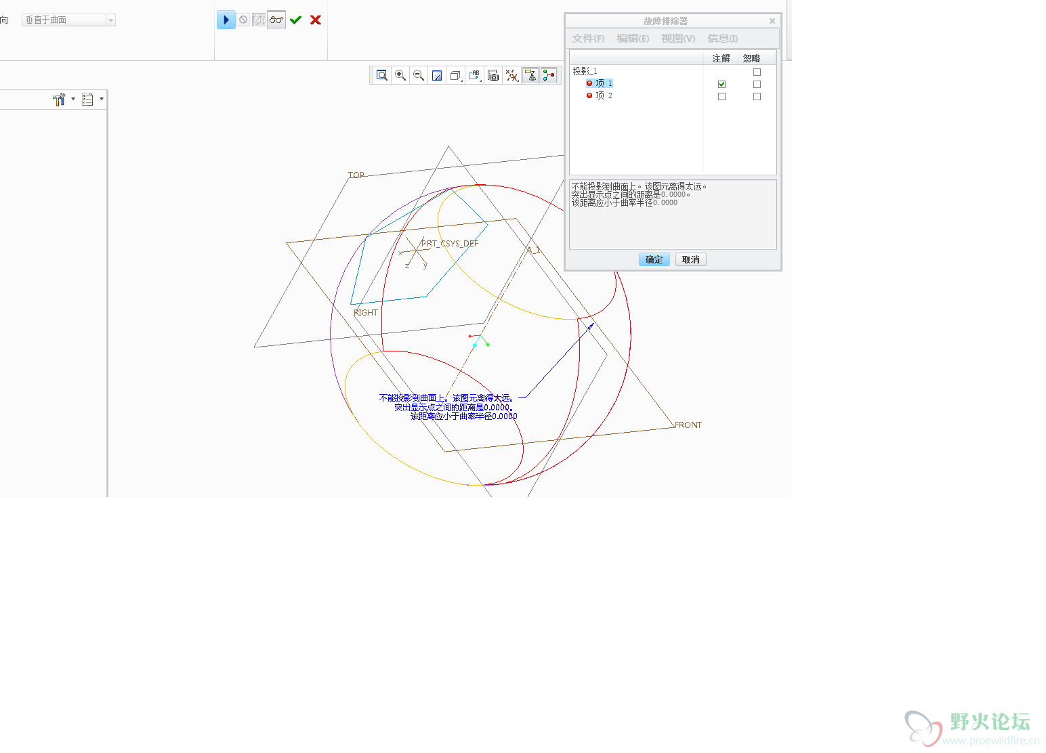1046x753 pixels.
Task: Expand the arrow beside the tree list icon
Action: [102, 99]
